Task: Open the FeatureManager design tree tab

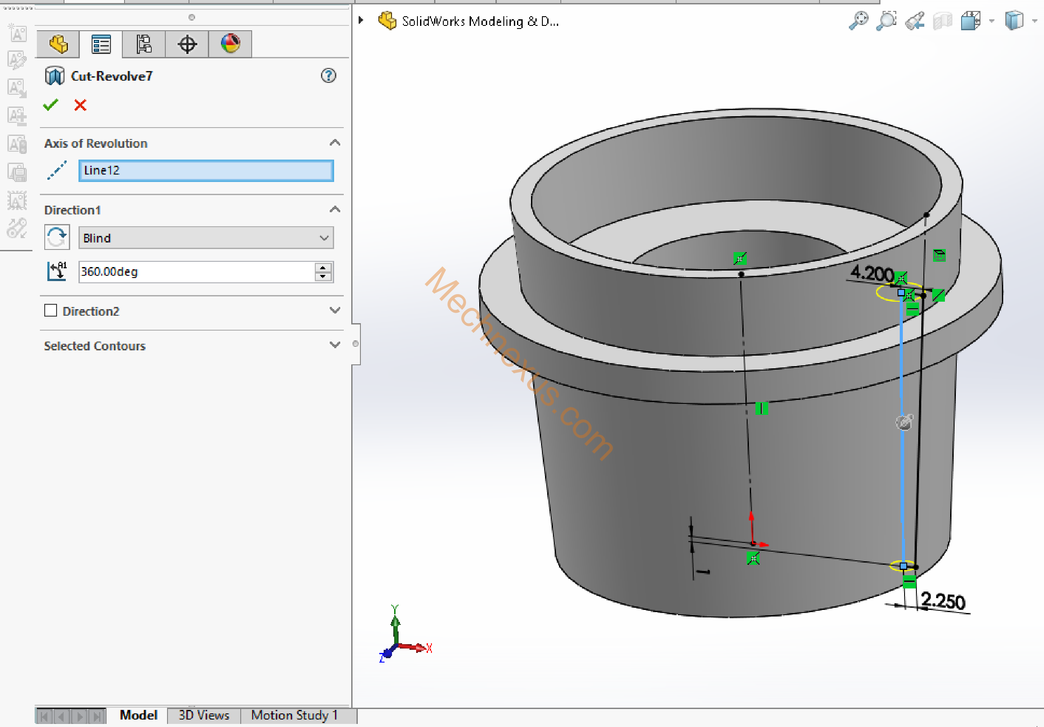Action: [x=58, y=44]
